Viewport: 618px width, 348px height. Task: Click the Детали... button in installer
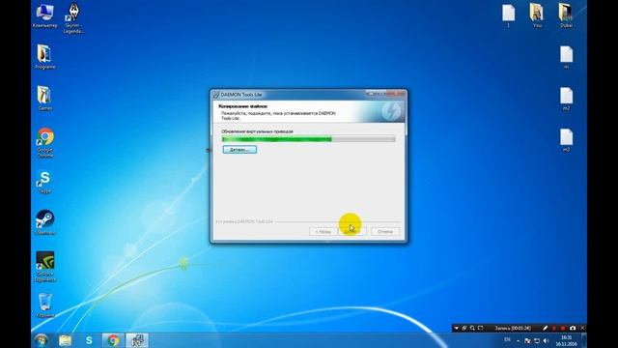pos(239,150)
